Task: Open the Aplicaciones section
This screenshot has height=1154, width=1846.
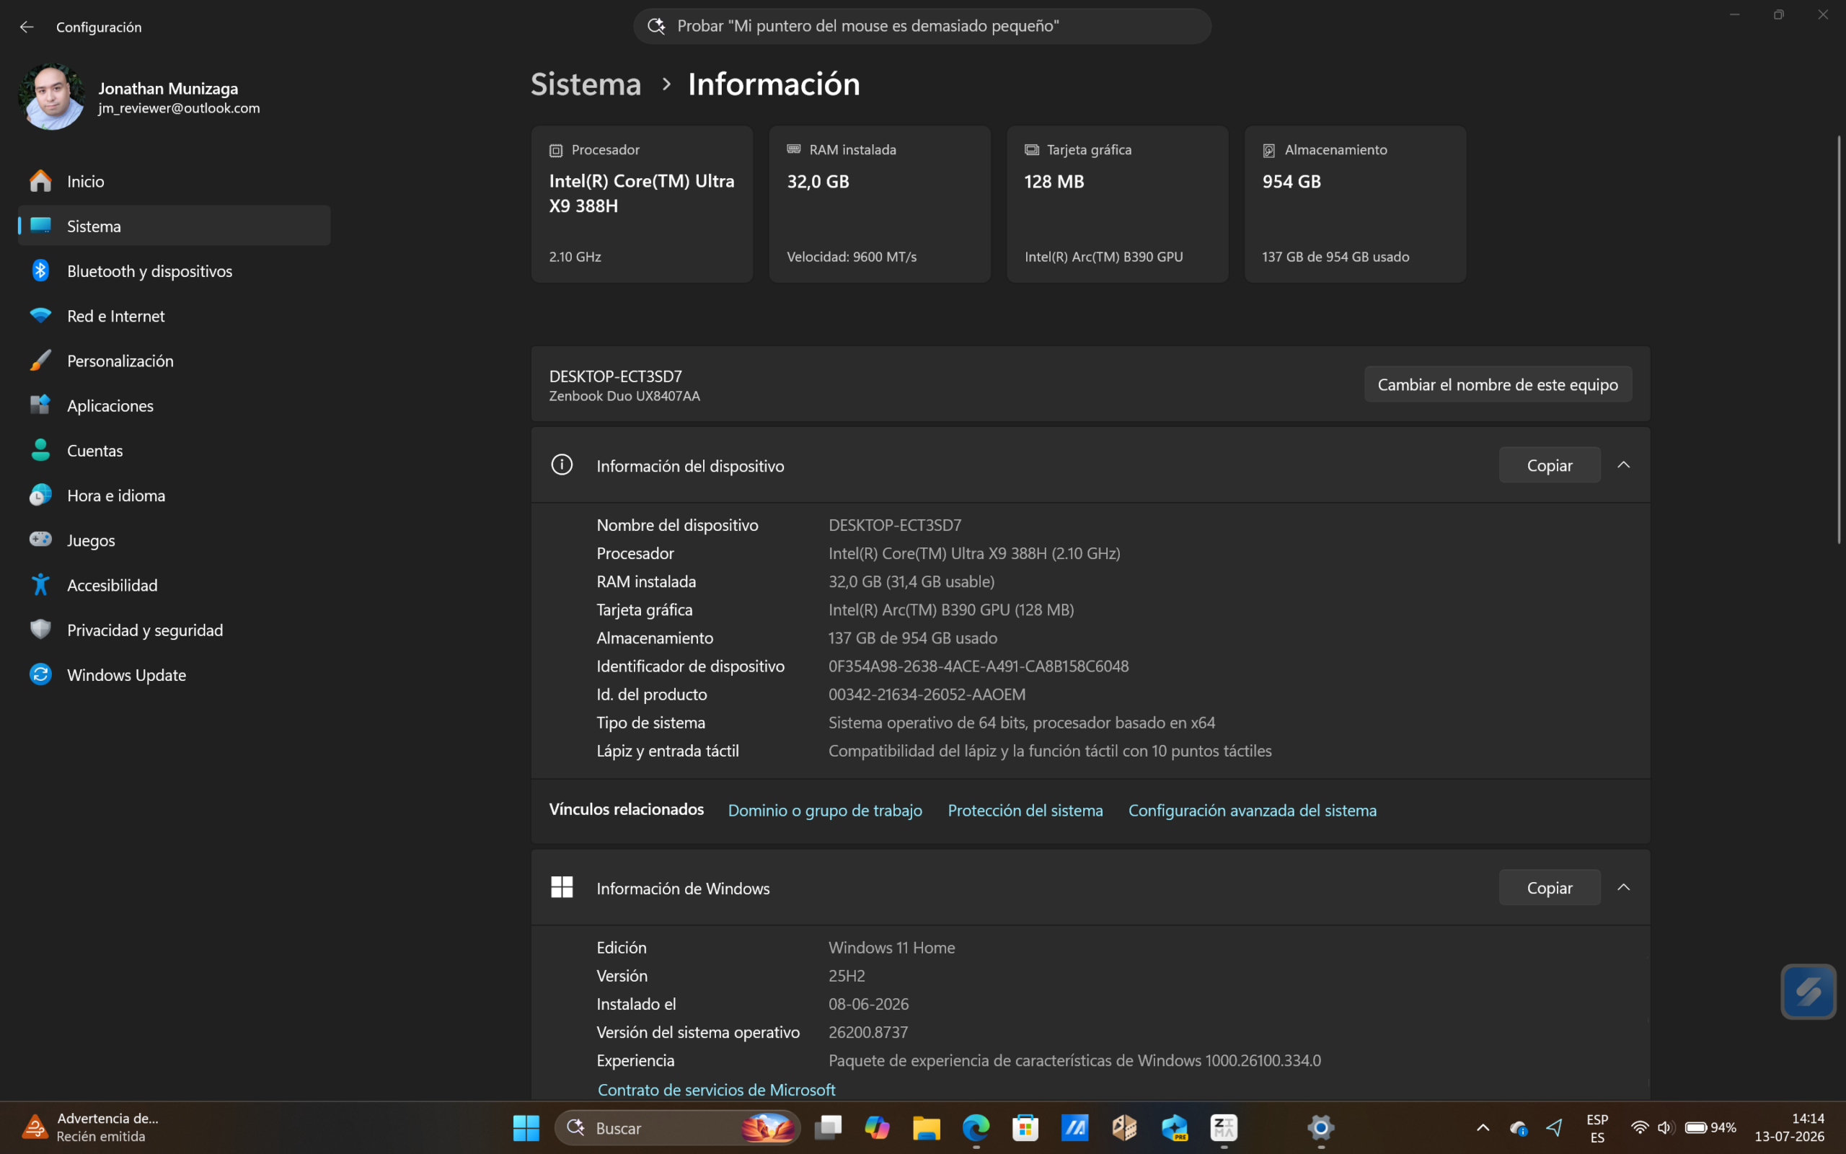Action: pos(174,406)
